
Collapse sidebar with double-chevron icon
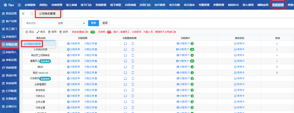[23, 14]
